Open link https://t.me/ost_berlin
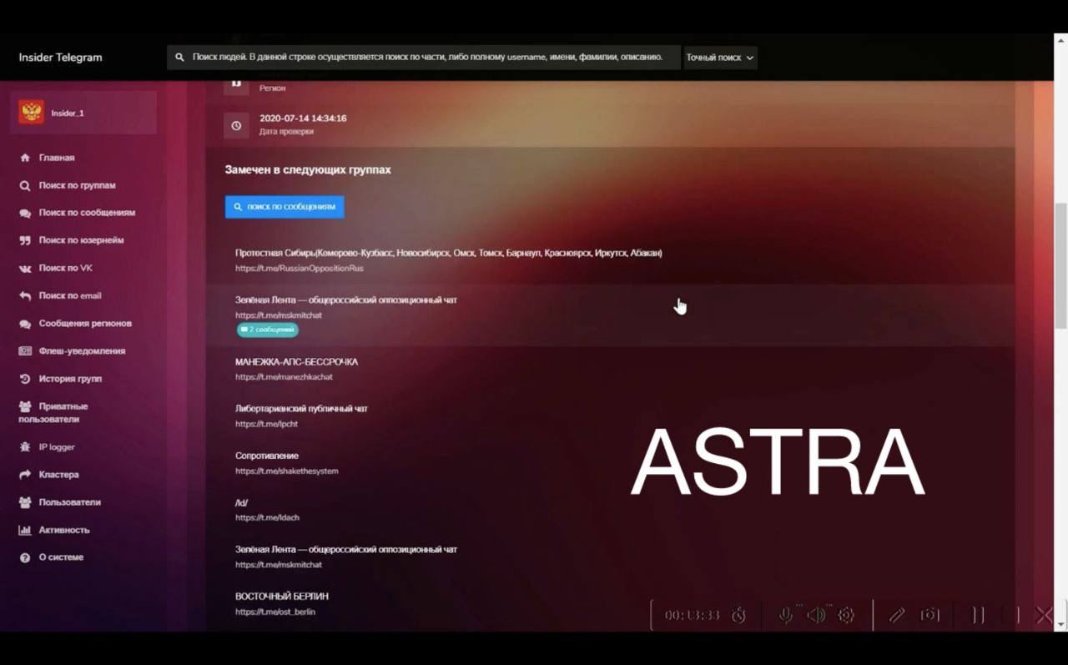The height and width of the screenshot is (665, 1068). [x=275, y=612]
